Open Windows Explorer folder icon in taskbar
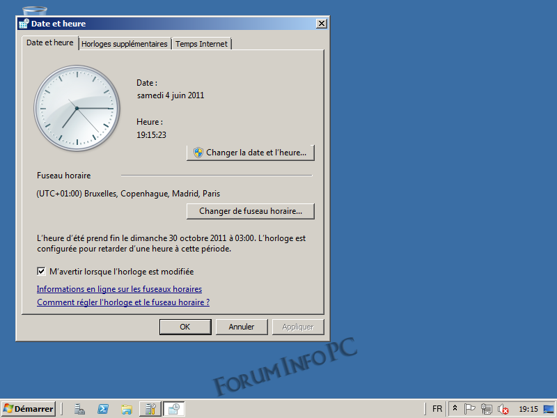 pyautogui.click(x=127, y=409)
